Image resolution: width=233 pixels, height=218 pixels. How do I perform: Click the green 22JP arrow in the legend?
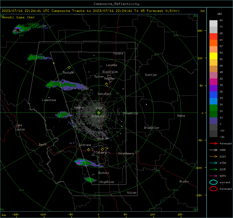click(213, 169)
